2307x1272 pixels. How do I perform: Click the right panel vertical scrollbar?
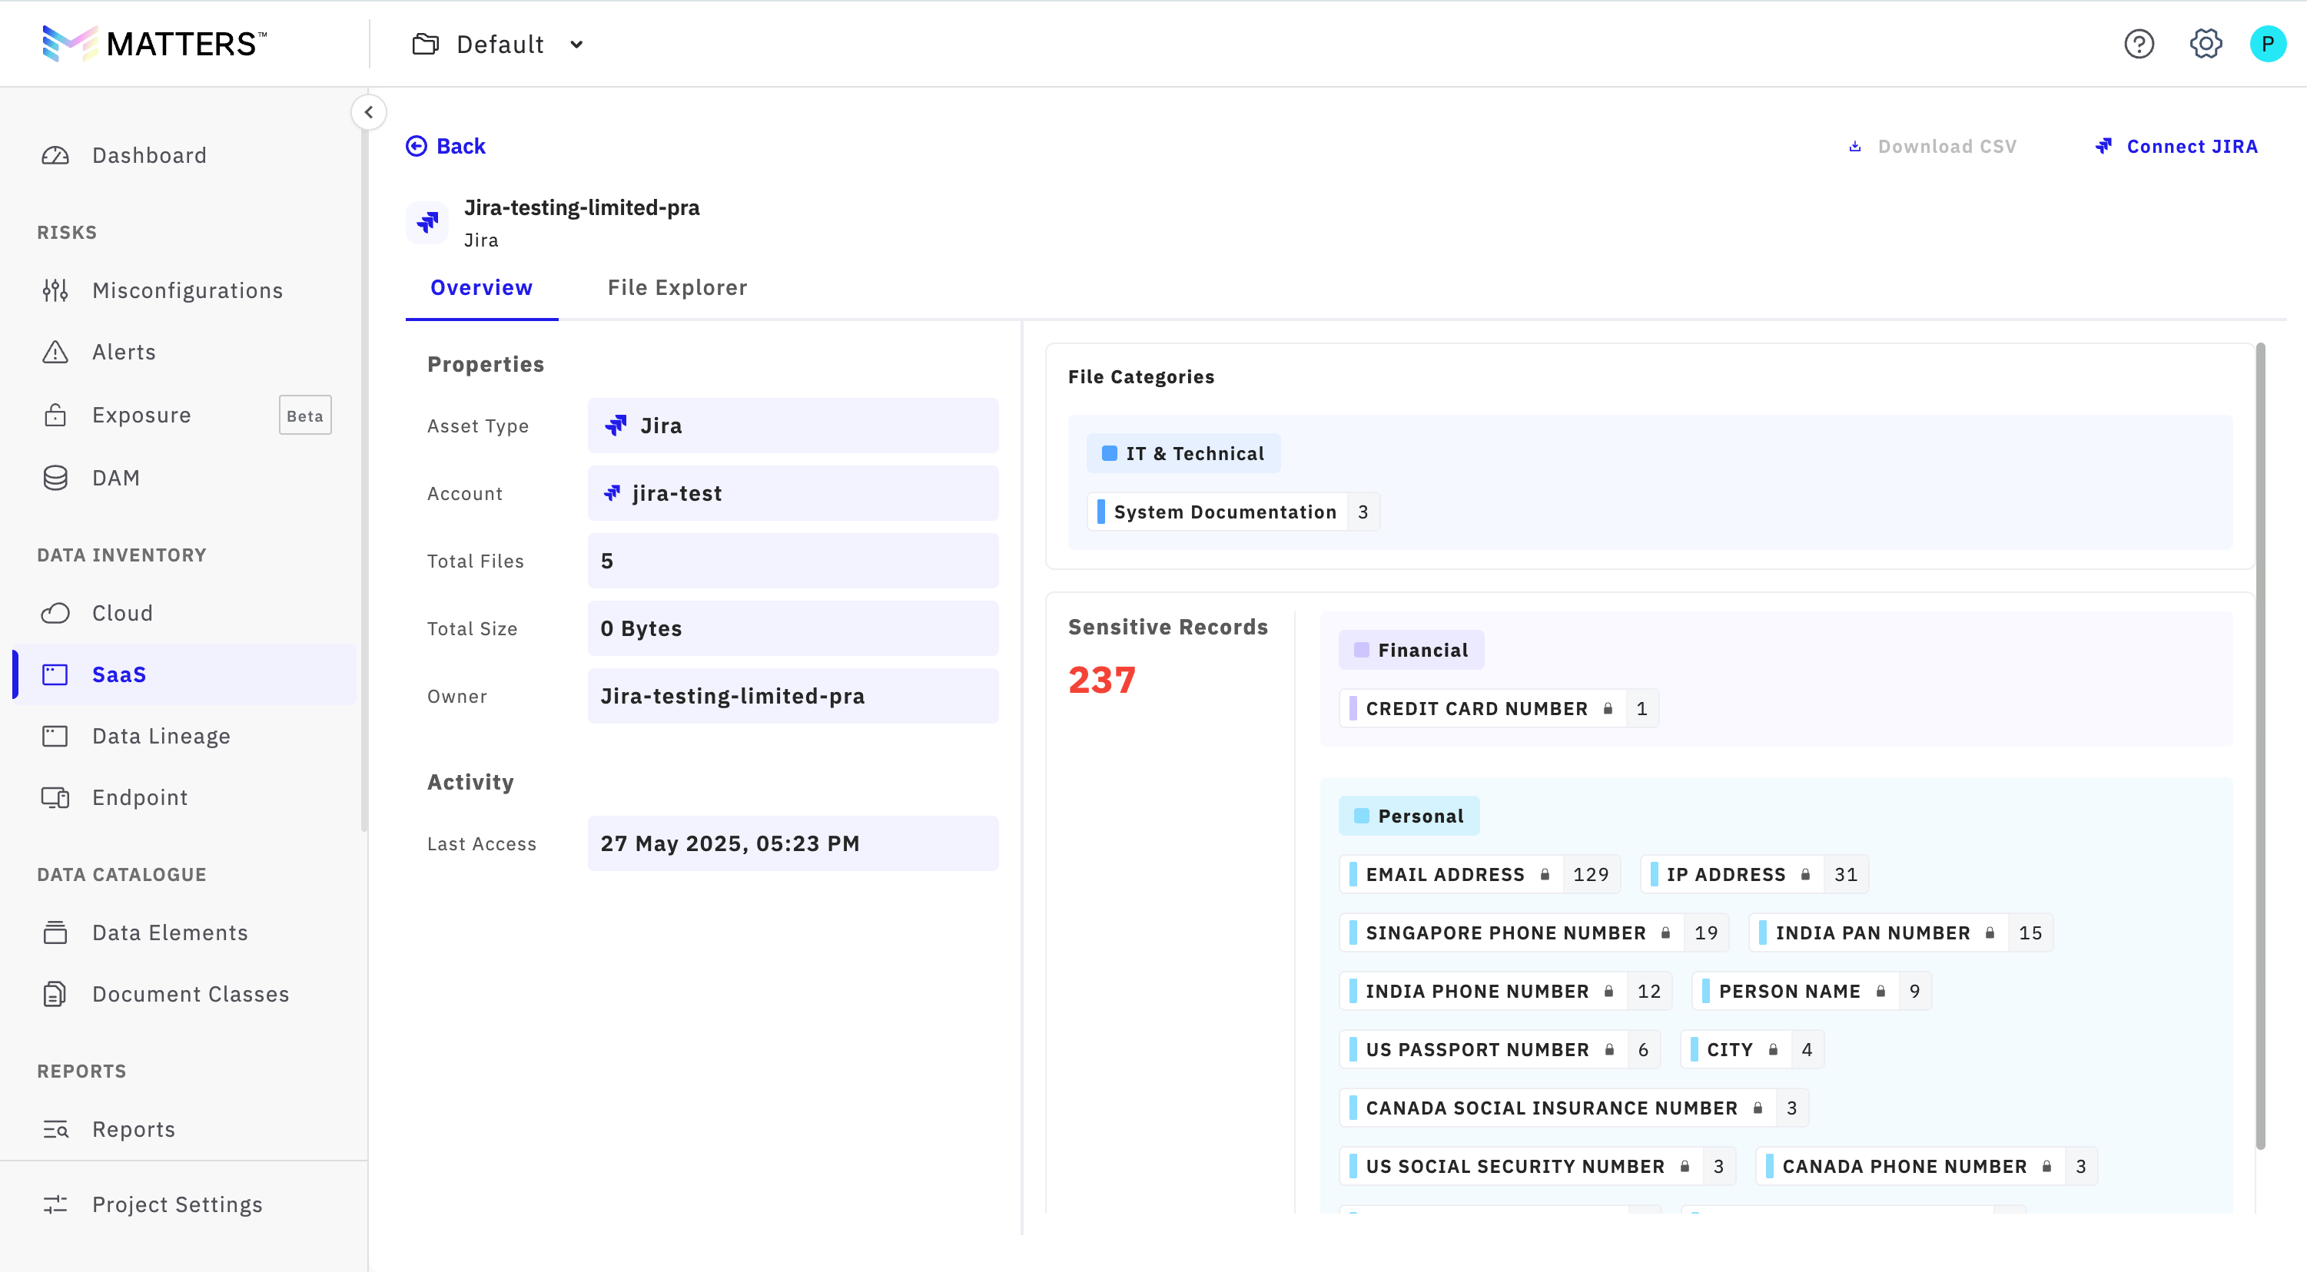point(2259,746)
